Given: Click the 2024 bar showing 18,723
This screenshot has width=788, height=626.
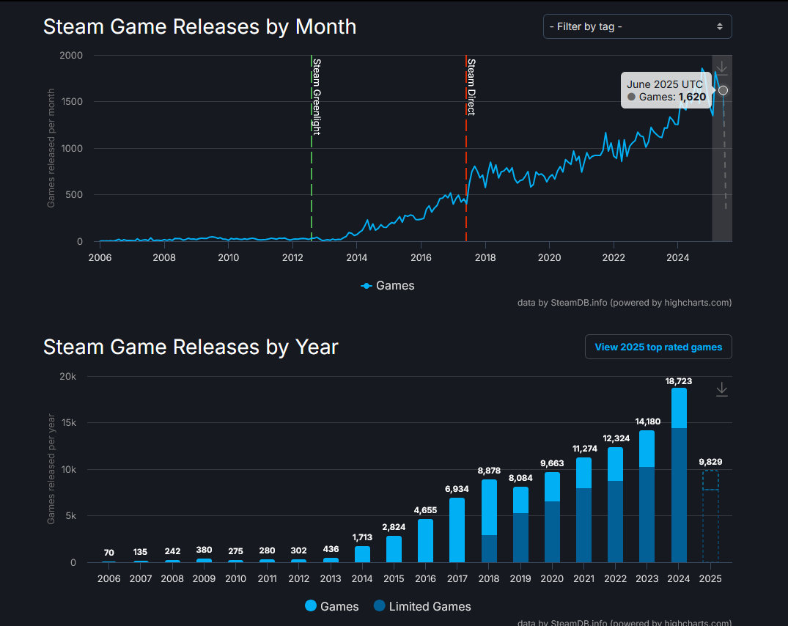Looking at the screenshot, I should (679, 475).
